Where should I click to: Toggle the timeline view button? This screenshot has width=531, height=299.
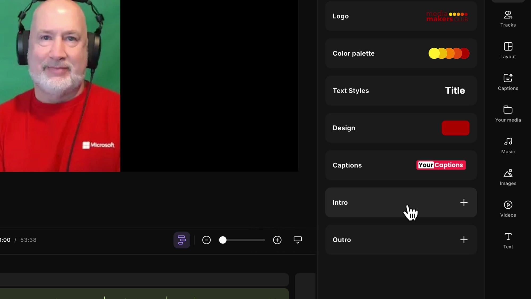[x=182, y=240]
